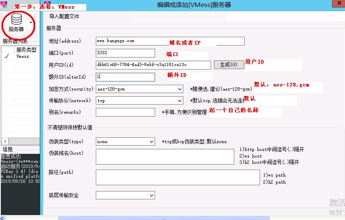Expand the 加密方式 (security) dropdown
This screenshot has width=345, height=220.
point(179,89)
